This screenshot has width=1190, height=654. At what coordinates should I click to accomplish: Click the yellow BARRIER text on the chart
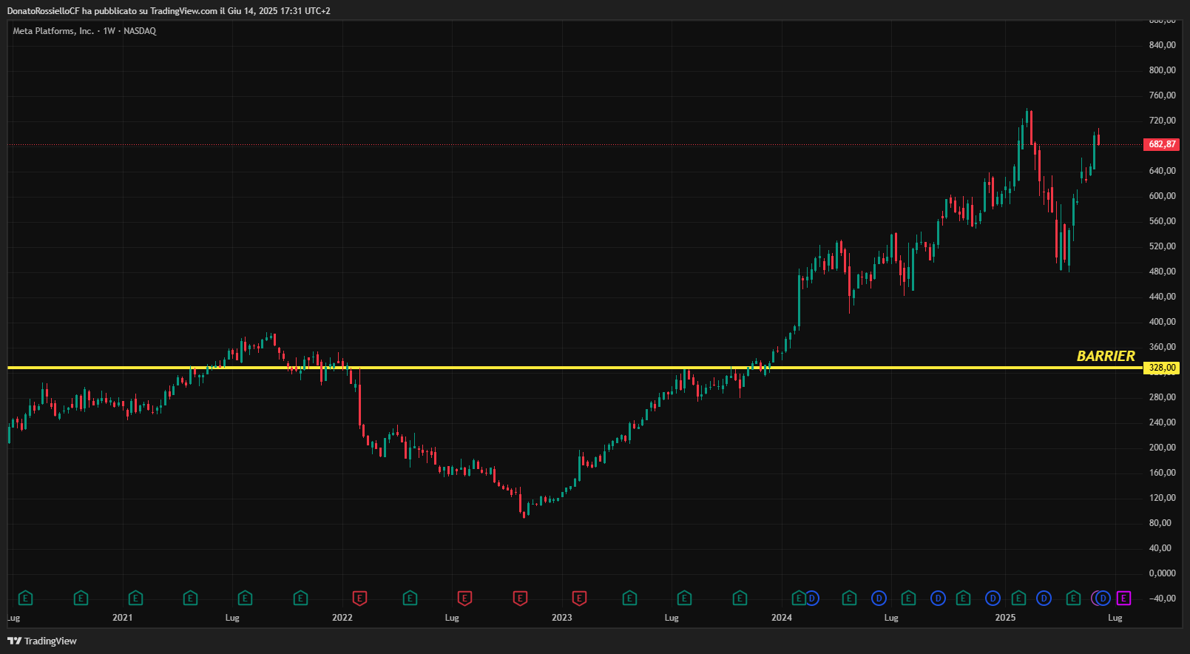coord(1106,356)
